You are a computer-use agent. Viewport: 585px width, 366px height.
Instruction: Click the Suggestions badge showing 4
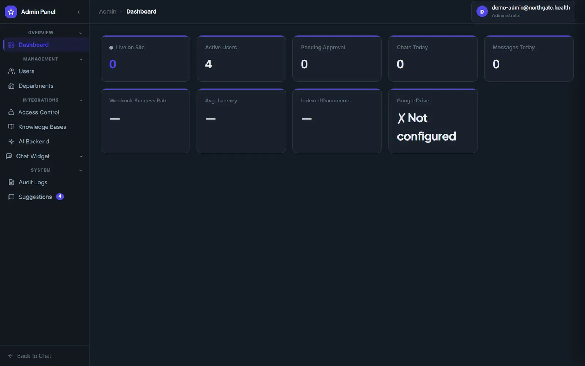[60, 197]
